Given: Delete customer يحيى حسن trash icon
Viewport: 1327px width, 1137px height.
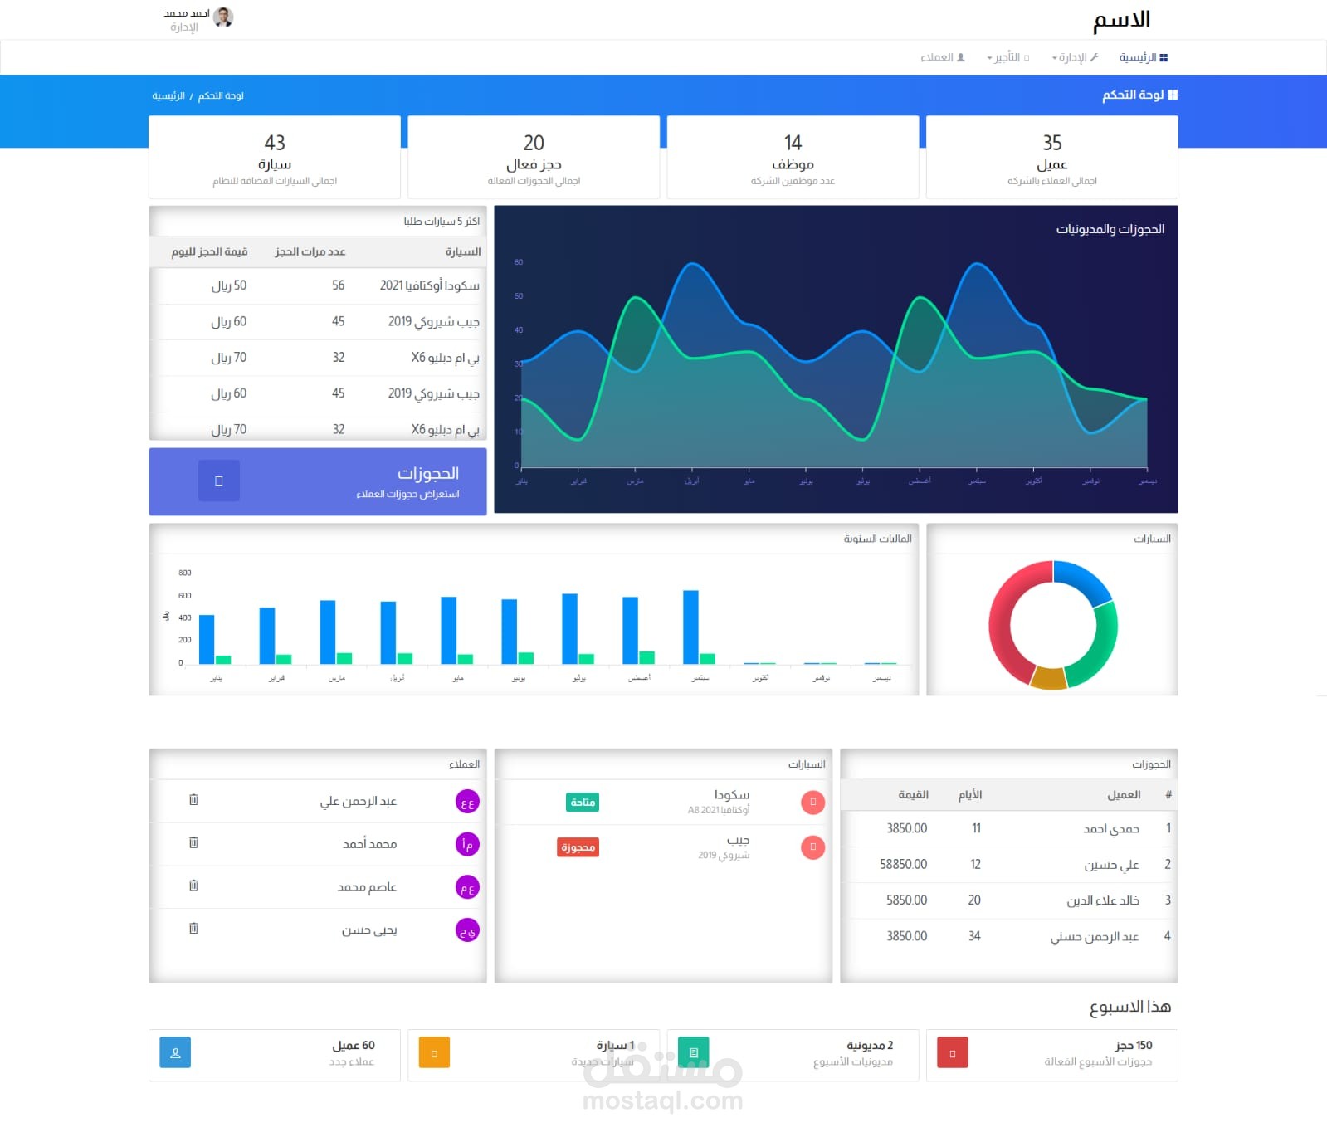Looking at the screenshot, I should click(193, 929).
